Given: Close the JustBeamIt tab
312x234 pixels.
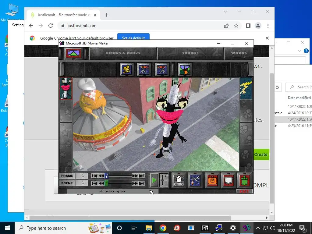Looking at the screenshot, I should pos(95,15).
